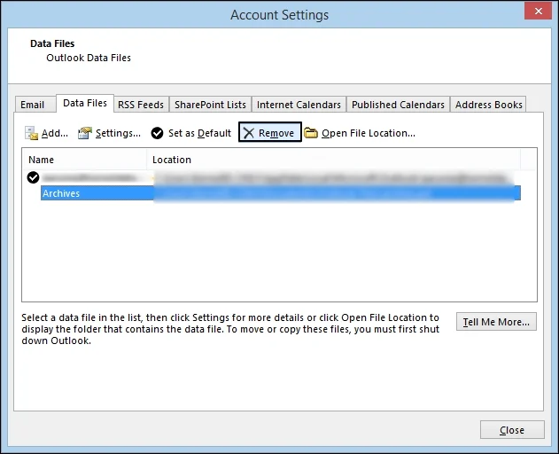Select the blurred first data file name
Image resolution: width=559 pixels, height=454 pixels.
89,177
